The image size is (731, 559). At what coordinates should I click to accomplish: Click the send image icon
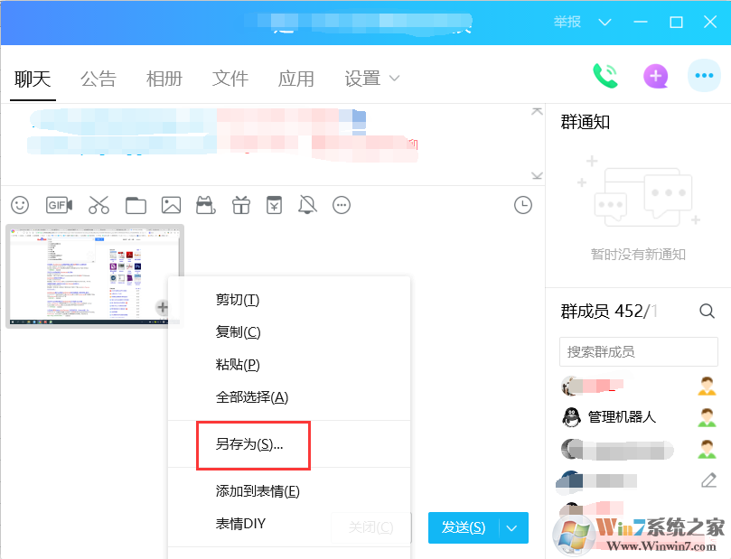[x=171, y=205]
